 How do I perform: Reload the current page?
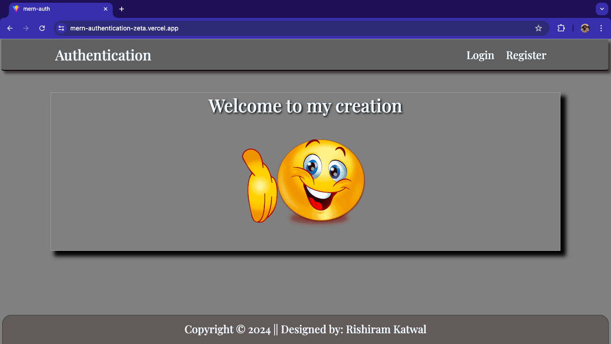coord(42,28)
